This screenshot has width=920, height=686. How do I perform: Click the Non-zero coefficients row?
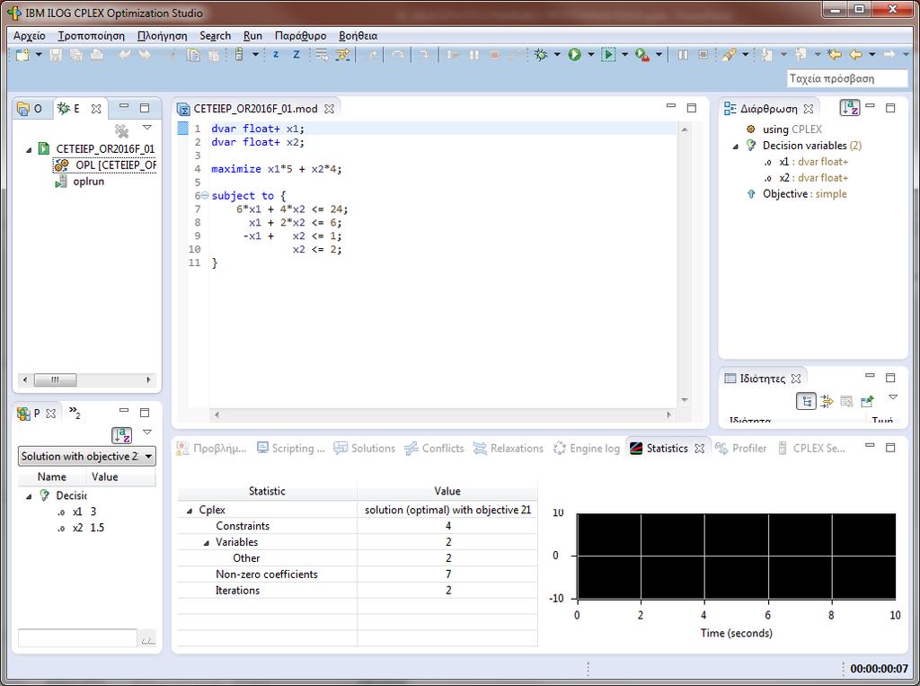tap(358, 575)
